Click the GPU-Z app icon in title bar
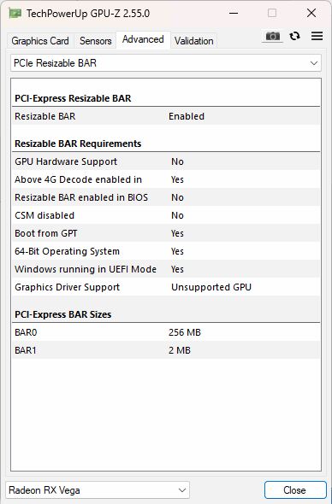Image resolution: width=332 pixels, height=504 pixels. [15, 14]
